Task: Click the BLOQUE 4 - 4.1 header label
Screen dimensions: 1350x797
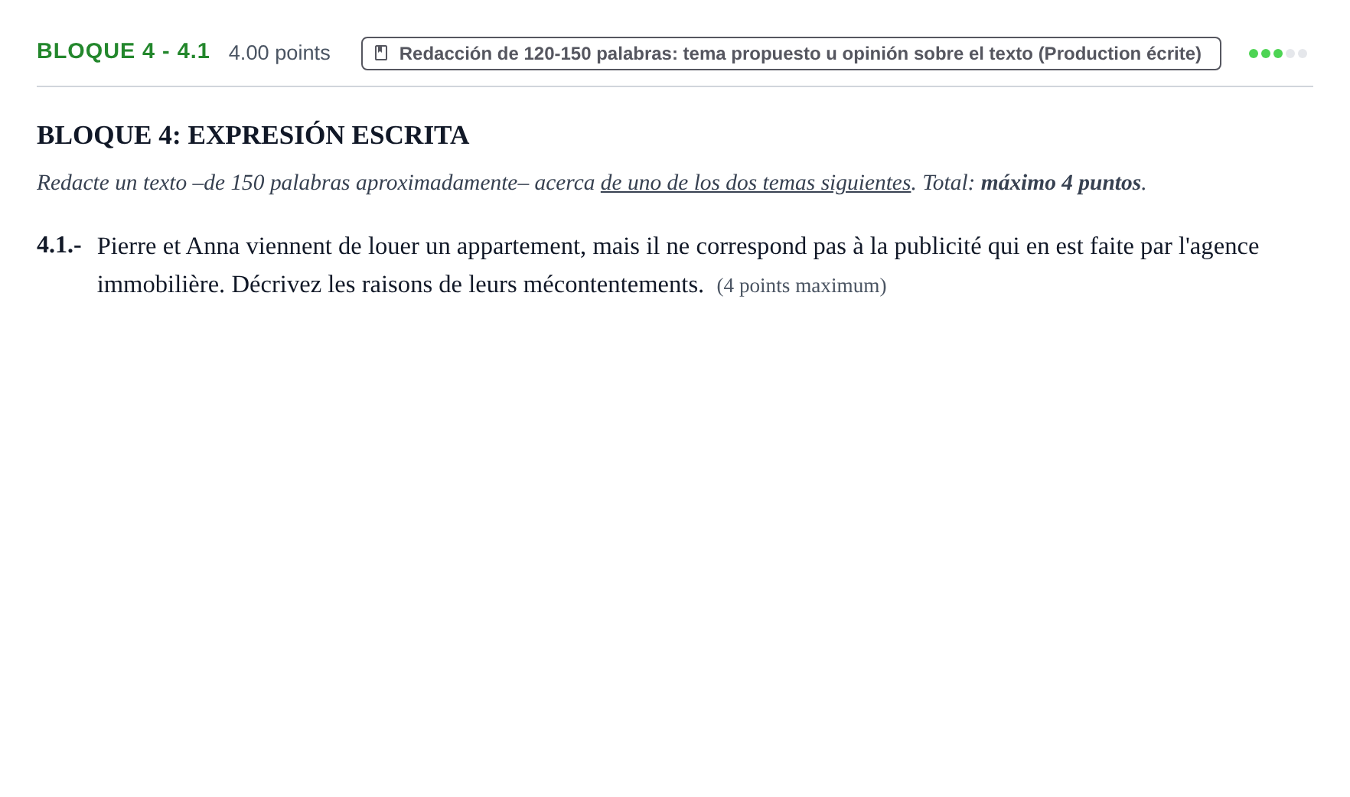Action: (x=123, y=51)
